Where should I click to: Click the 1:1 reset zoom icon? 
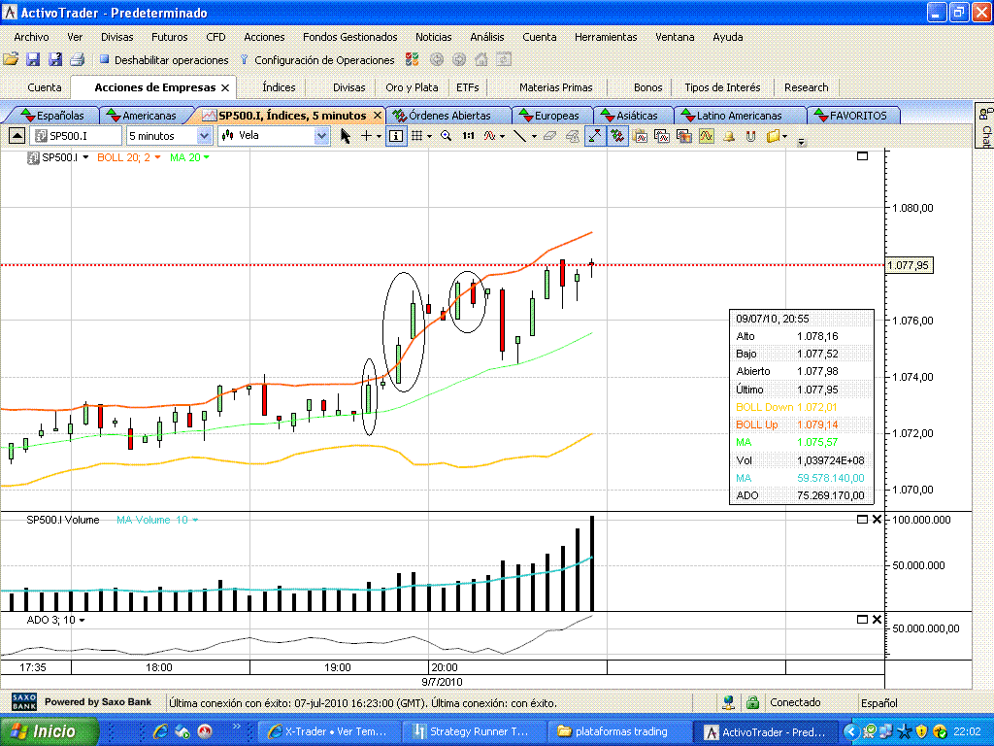(x=468, y=136)
